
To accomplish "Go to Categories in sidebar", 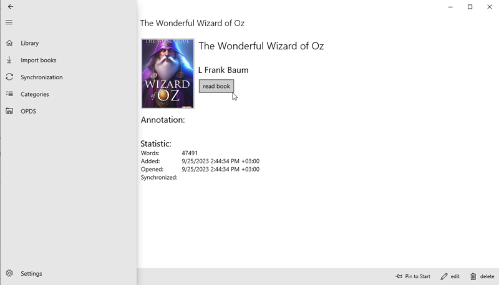I will (35, 94).
